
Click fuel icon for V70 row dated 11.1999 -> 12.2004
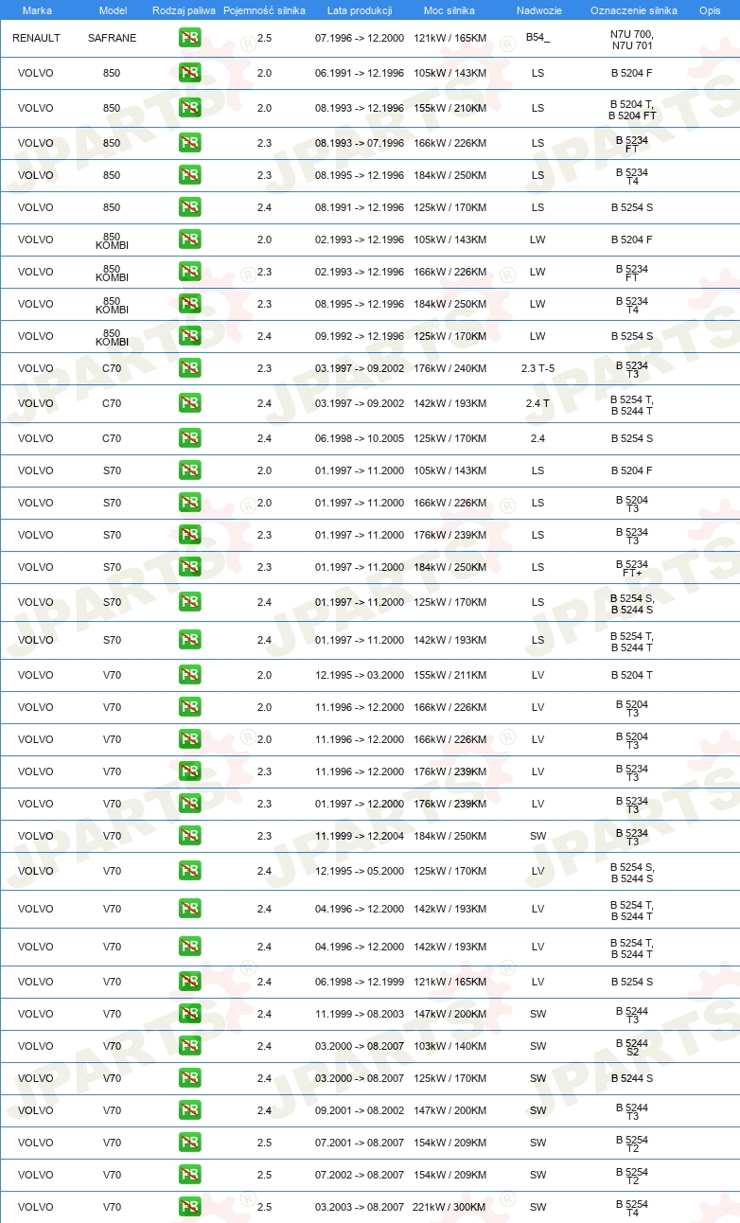pos(189,836)
